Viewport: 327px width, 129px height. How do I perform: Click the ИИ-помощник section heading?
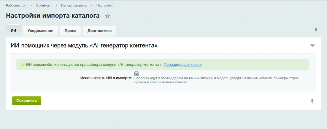click(84, 45)
